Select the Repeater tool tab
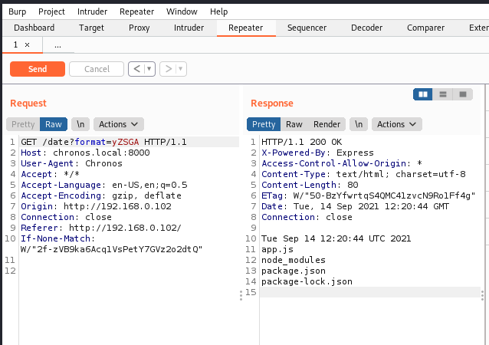The width and height of the screenshot is (489, 345). [246, 28]
